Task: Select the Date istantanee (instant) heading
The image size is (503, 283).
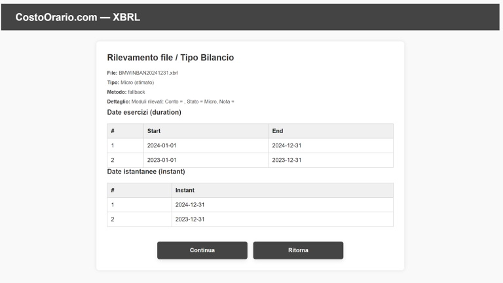Action: tap(146, 172)
